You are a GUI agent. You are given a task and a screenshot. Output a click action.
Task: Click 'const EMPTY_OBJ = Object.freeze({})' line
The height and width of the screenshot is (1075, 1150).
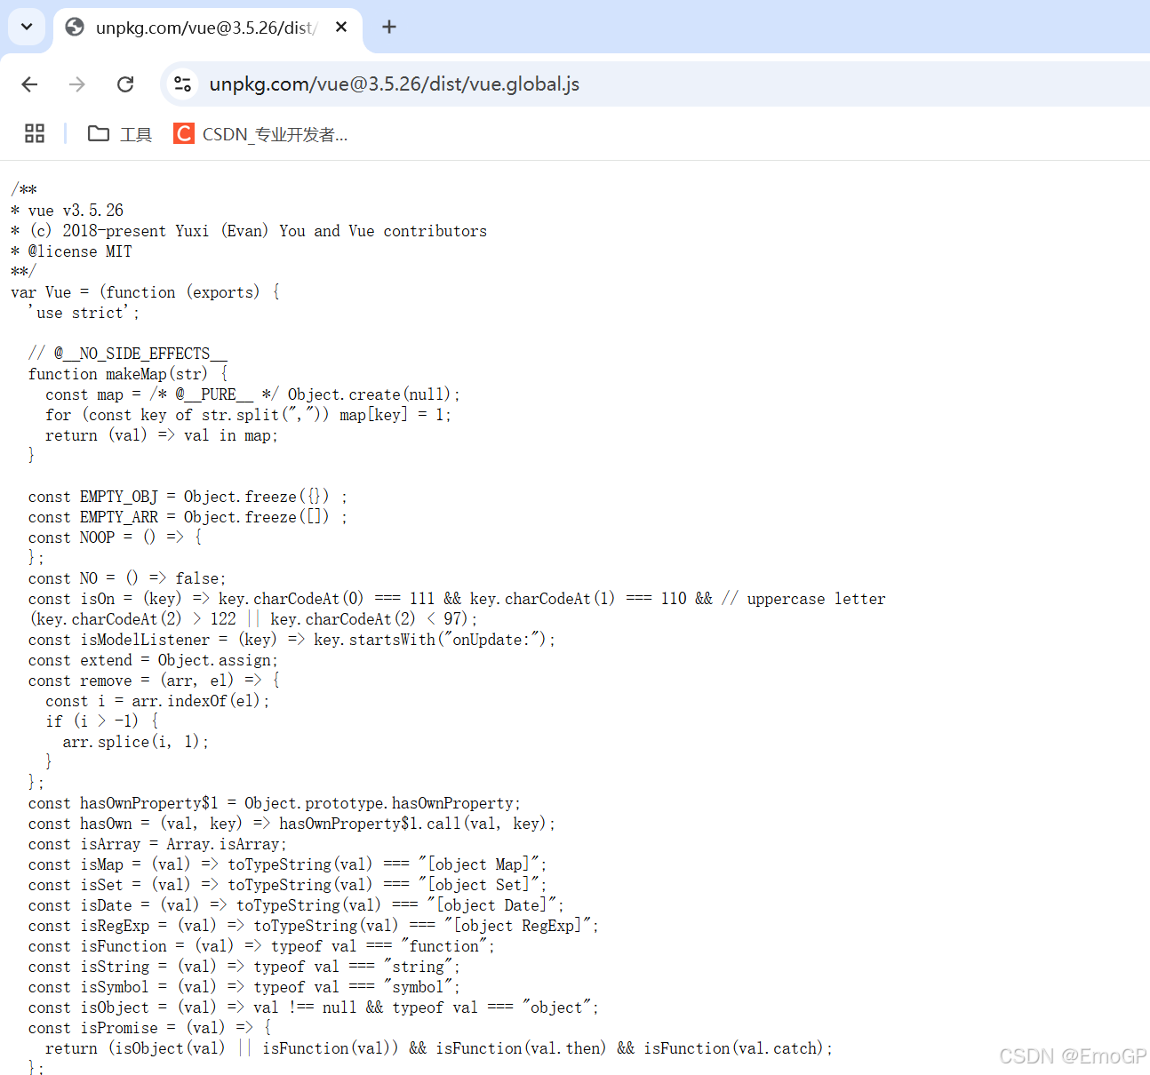click(188, 497)
